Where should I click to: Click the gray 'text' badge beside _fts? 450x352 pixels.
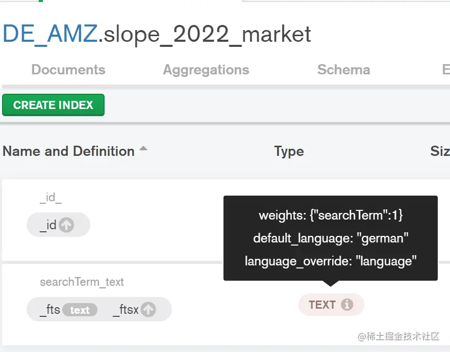80,310
